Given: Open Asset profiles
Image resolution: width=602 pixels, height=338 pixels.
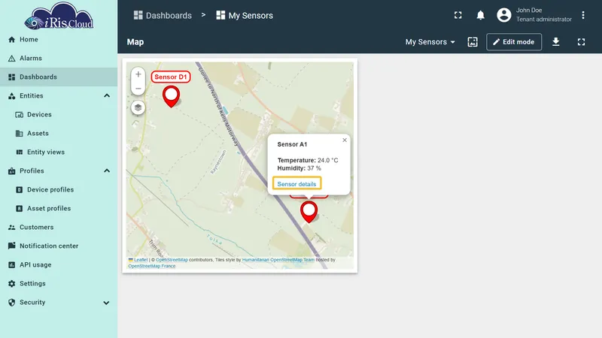Looking at the screenshot, I should coord(59,209).
